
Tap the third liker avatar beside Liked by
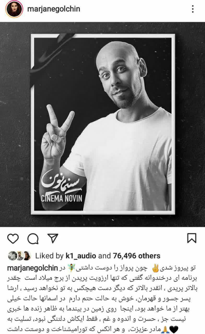pyautogui.click(x=27, y=256)
